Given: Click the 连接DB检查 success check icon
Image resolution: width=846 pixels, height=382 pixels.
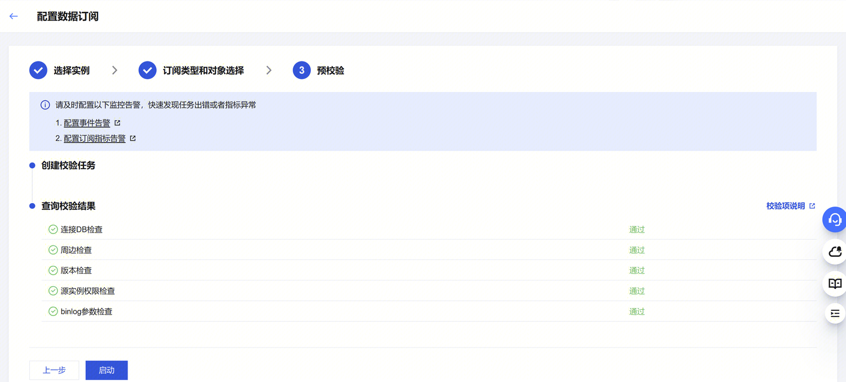Looking at the screenshot, I should click(53, 230).
